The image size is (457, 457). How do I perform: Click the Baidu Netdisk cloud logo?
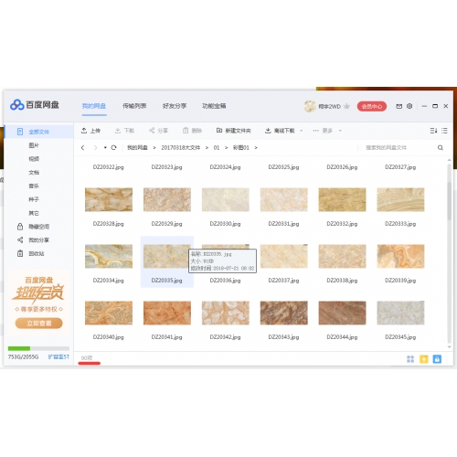coord(17,105)
